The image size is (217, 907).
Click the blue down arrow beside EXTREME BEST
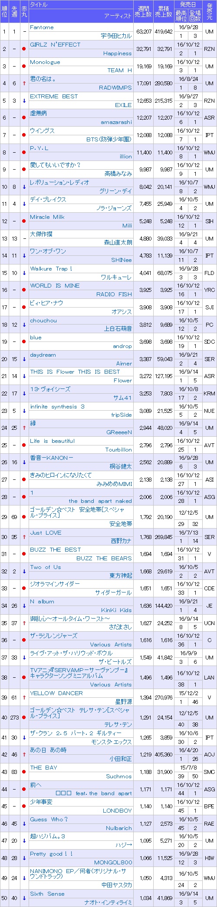(x=24, y=101)
